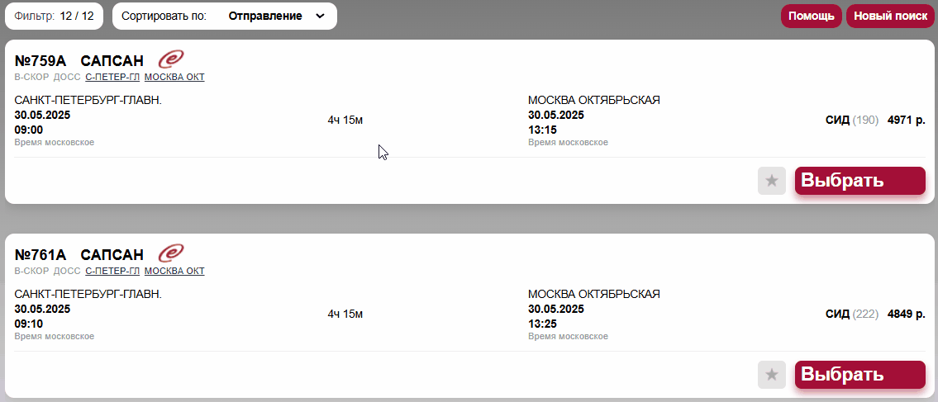
Task: Choose train №761A with Выбрать
Action: [859, 375]
